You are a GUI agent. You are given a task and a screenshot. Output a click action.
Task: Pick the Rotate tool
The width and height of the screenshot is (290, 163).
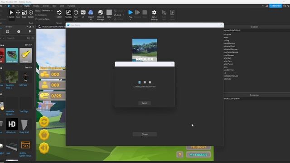[31, 14]
